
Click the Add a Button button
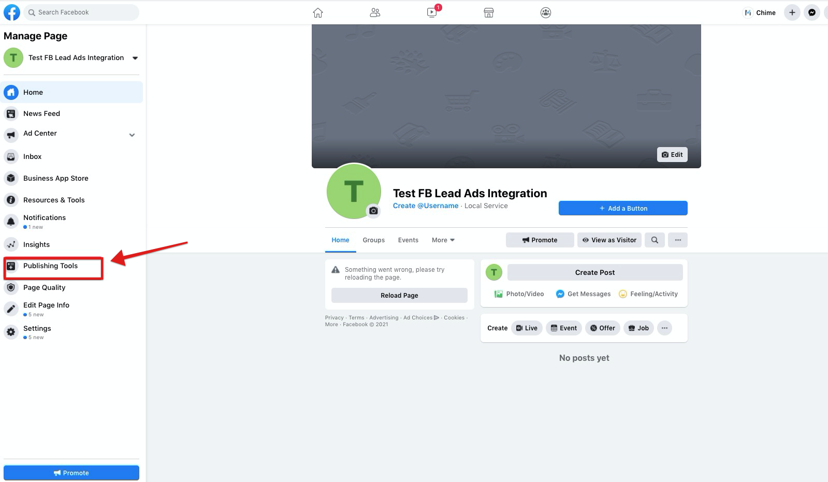[622, 208]
